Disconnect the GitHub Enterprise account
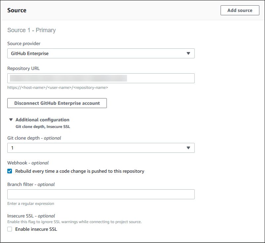Screen dimensions: 265x243 tap(56, 103)
